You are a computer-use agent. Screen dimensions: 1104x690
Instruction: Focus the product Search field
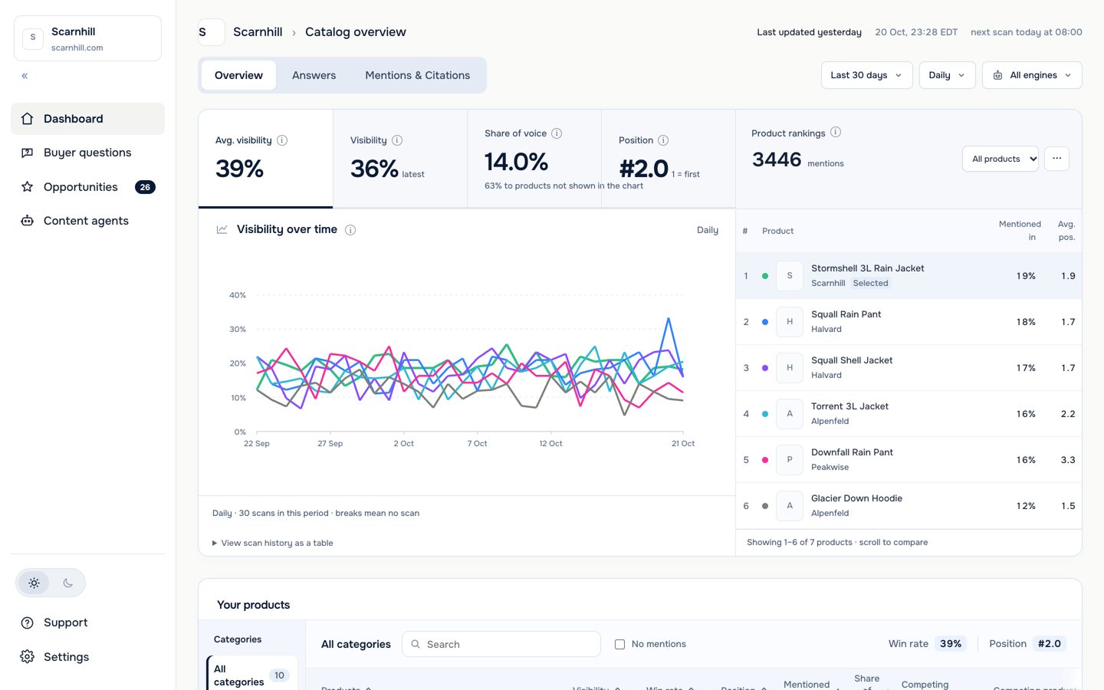click(501, 644)
